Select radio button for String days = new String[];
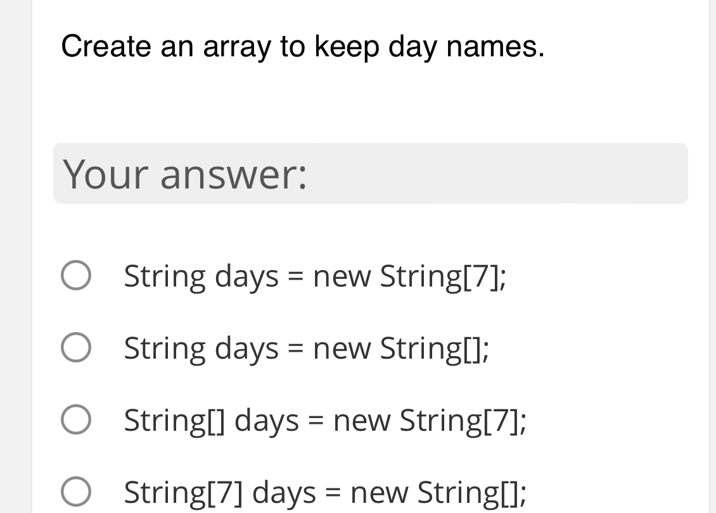The height and width of the screenshot is (513, 716). [76, 347]
